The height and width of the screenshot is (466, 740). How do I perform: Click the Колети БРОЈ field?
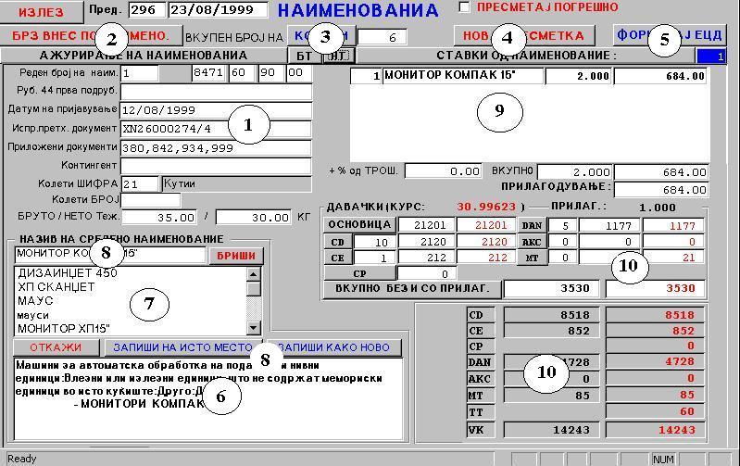151,200
